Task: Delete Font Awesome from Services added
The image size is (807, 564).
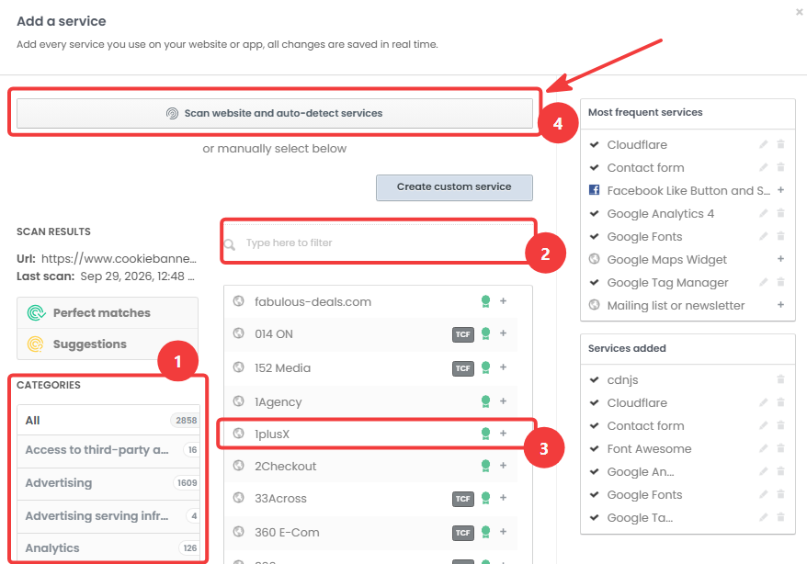Action: coord(780,448)
